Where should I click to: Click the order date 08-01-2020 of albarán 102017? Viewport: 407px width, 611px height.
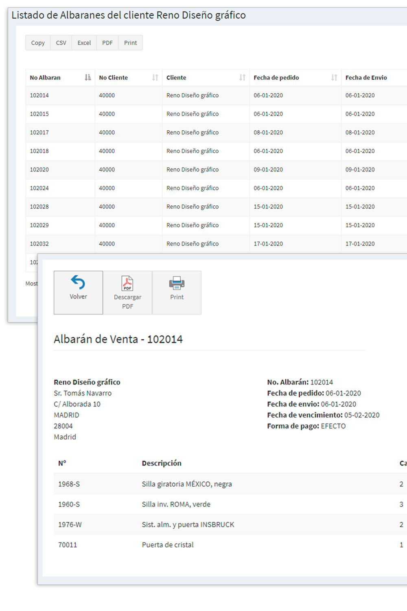[x=268, y=132]
